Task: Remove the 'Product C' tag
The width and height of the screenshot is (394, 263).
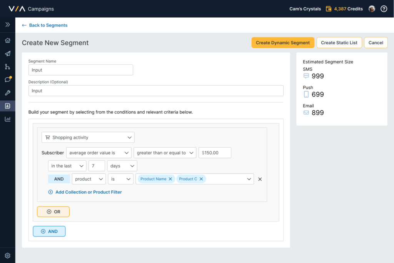Action: click(201, 179)
